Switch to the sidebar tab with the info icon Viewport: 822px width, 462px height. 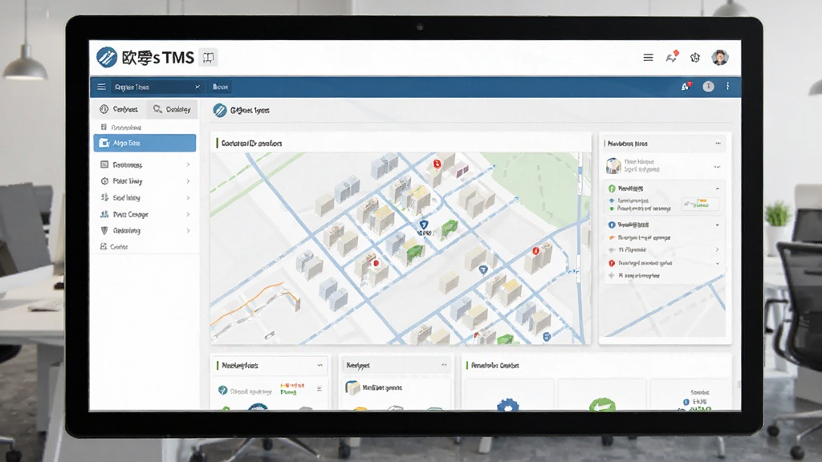point(119,109)
